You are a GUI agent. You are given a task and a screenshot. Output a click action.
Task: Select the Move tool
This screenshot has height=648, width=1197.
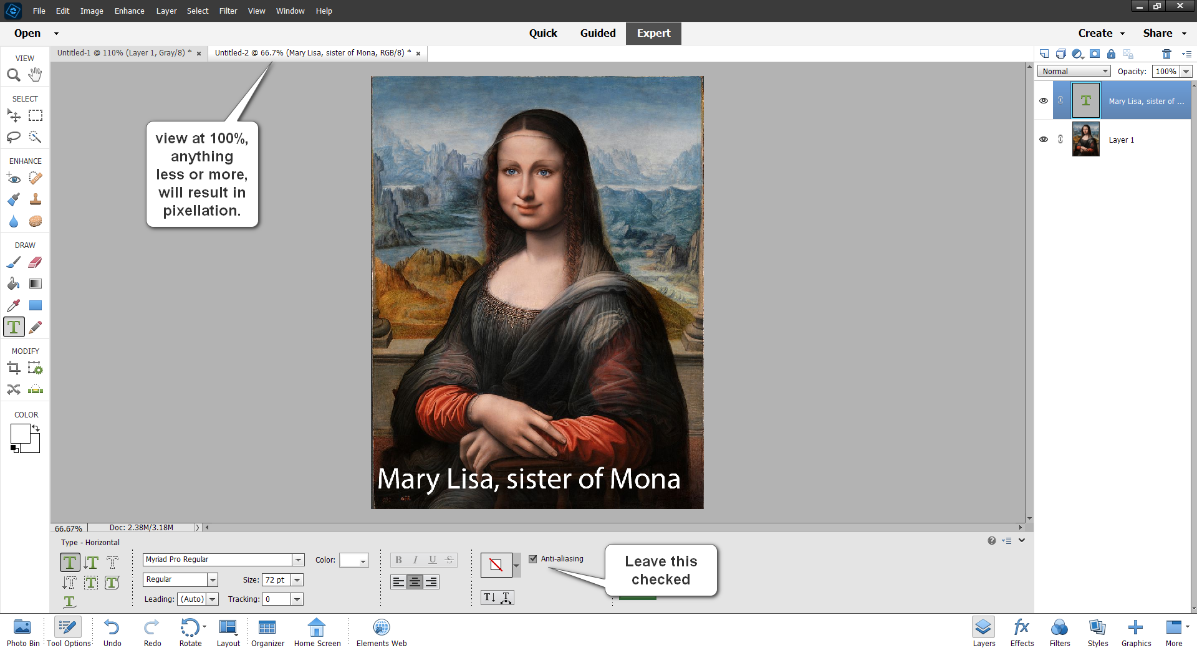14,115
